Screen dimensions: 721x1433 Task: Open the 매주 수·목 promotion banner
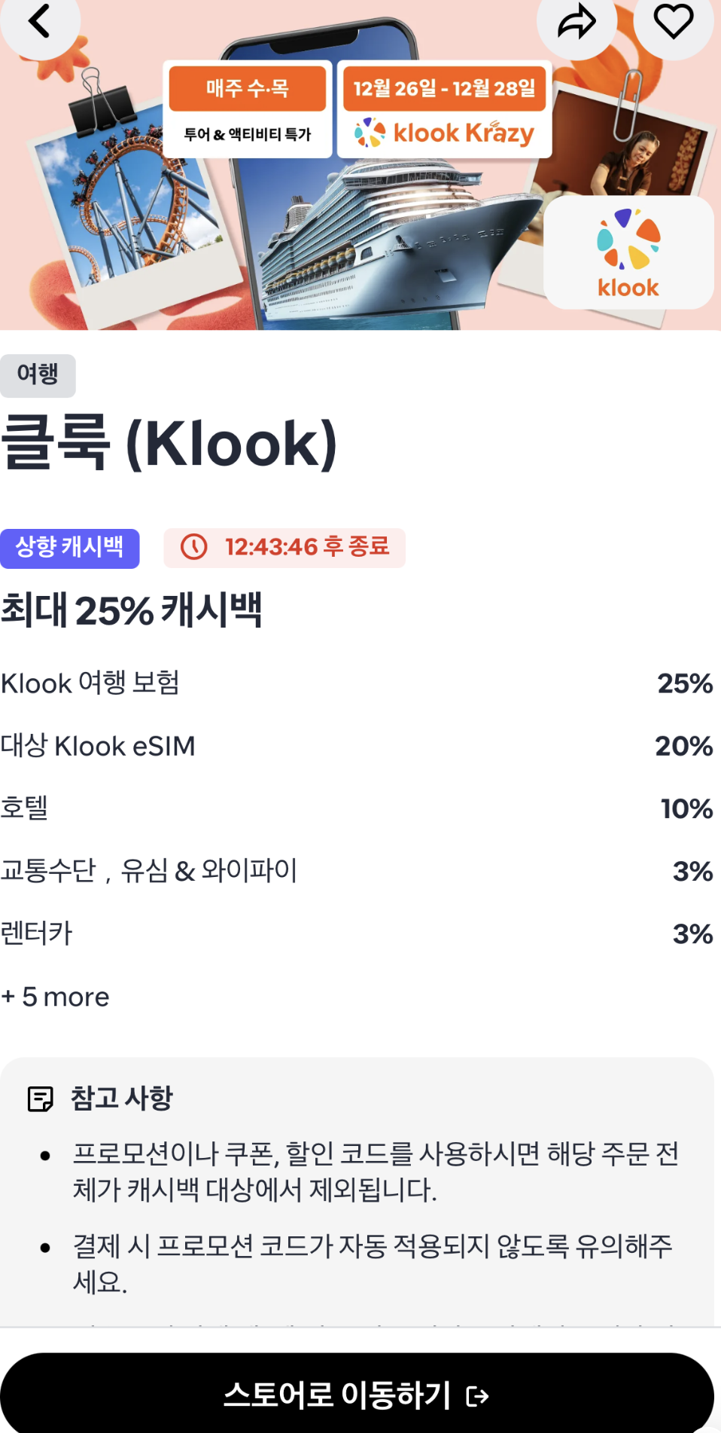(x=247, y=105)
